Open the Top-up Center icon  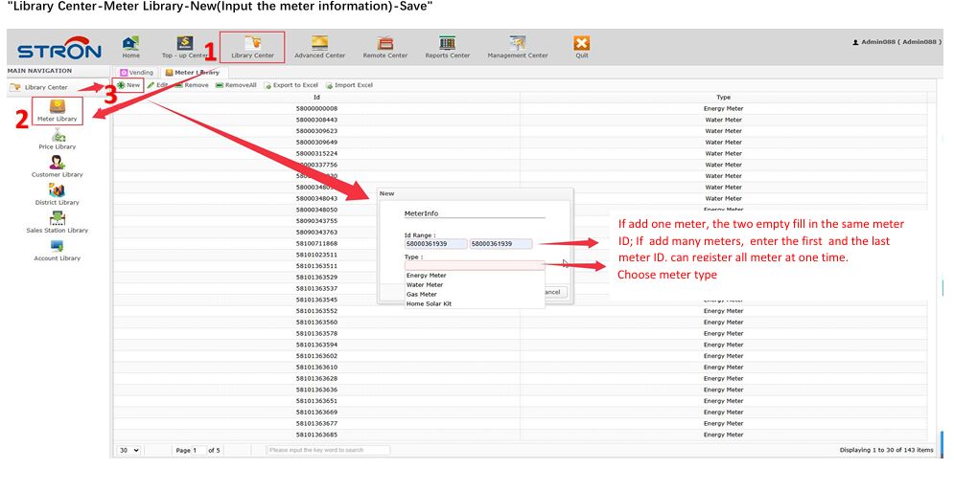click(180, 46)
